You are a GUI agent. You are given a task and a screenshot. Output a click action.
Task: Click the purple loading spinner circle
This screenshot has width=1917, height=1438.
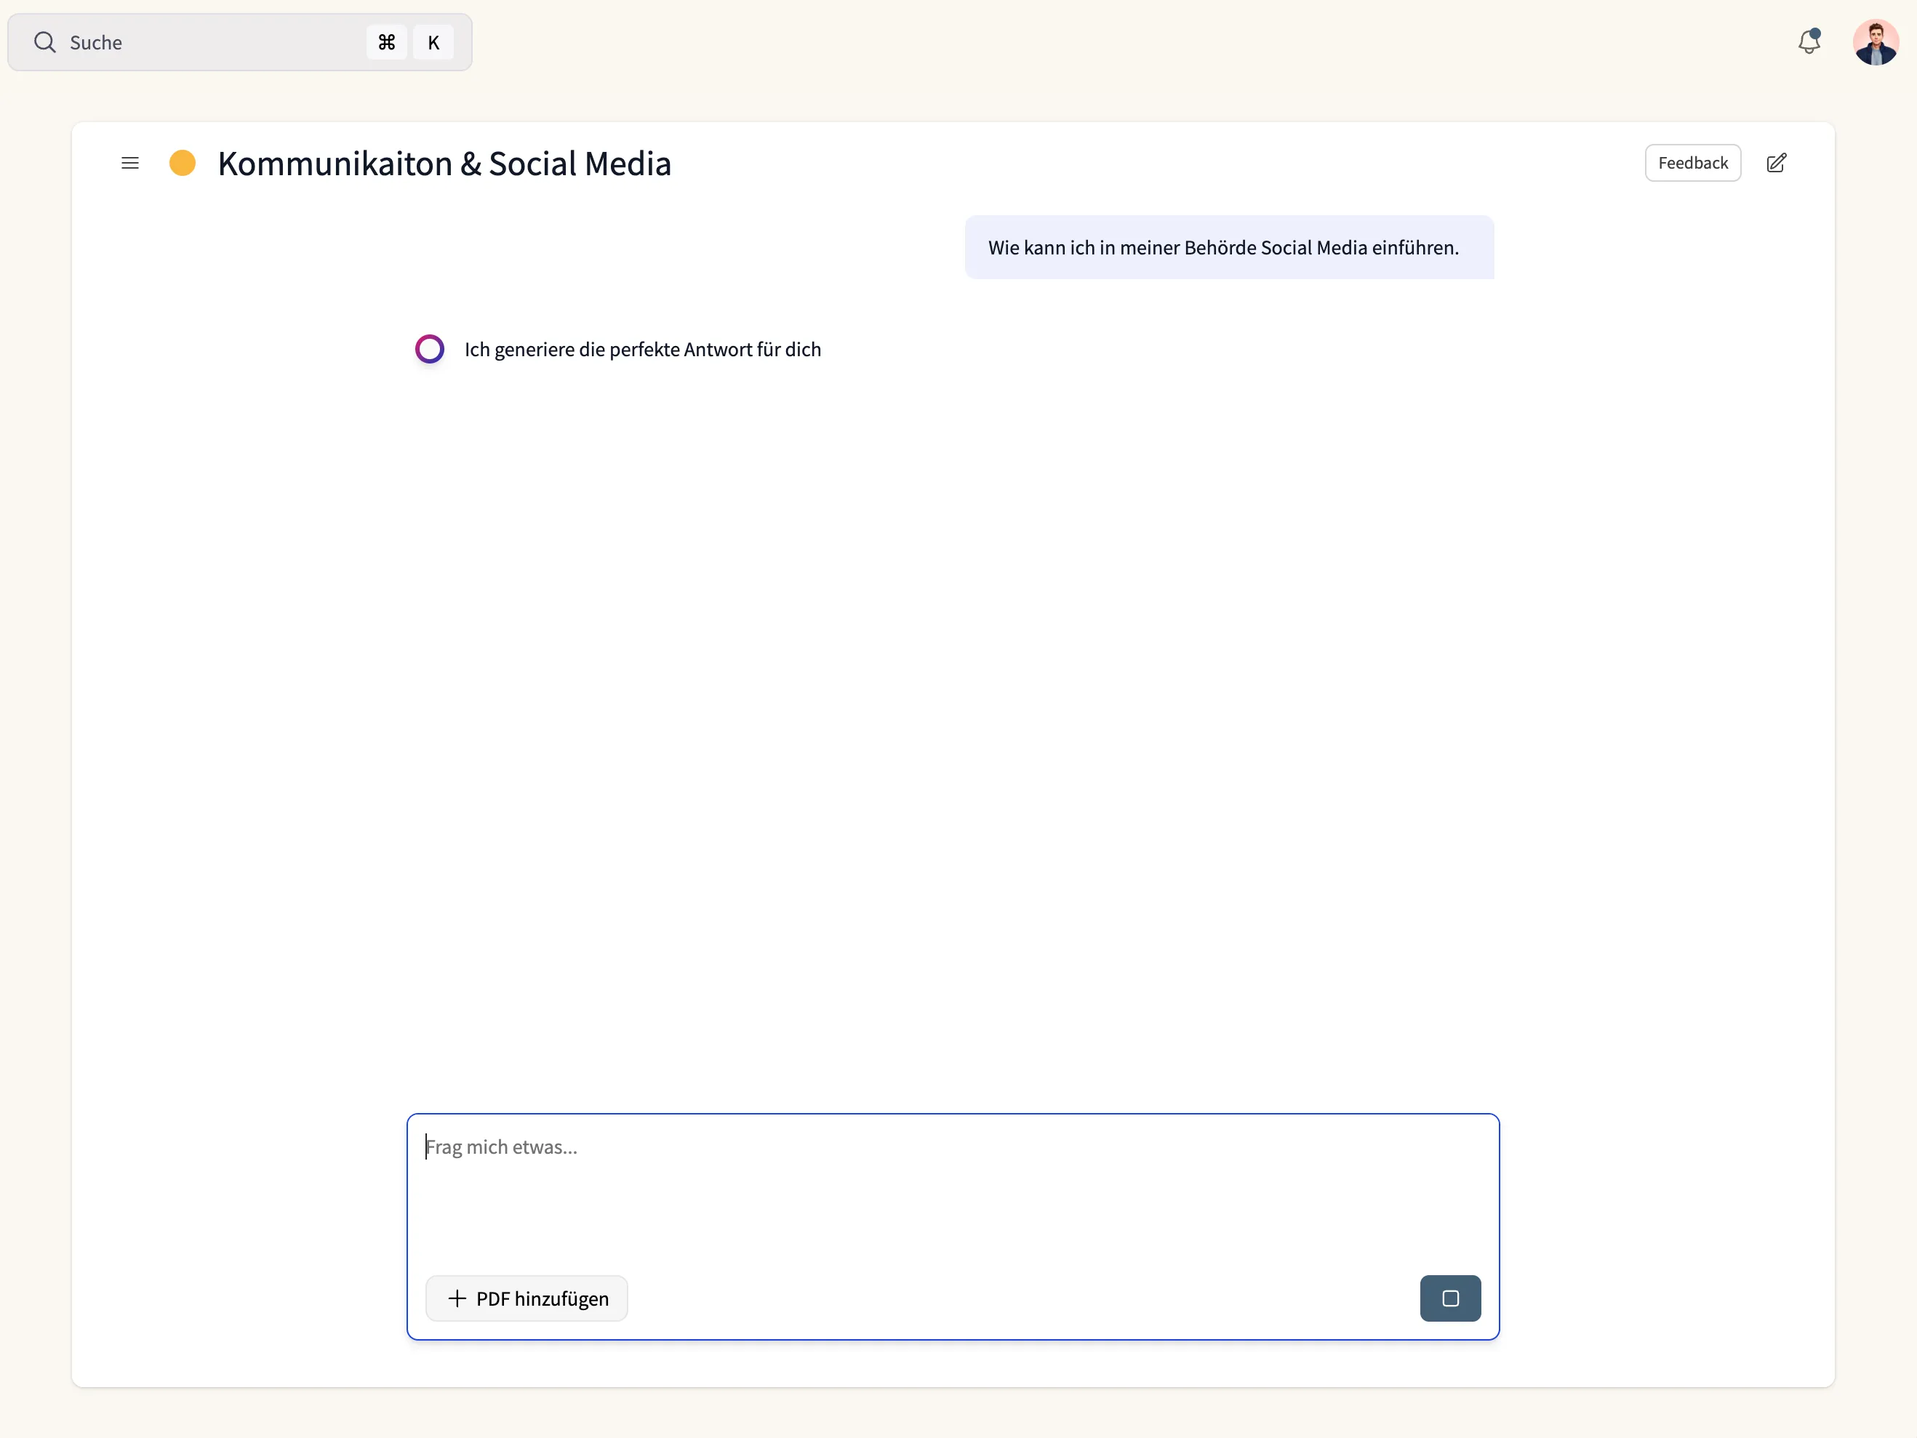tap(430, 349)
